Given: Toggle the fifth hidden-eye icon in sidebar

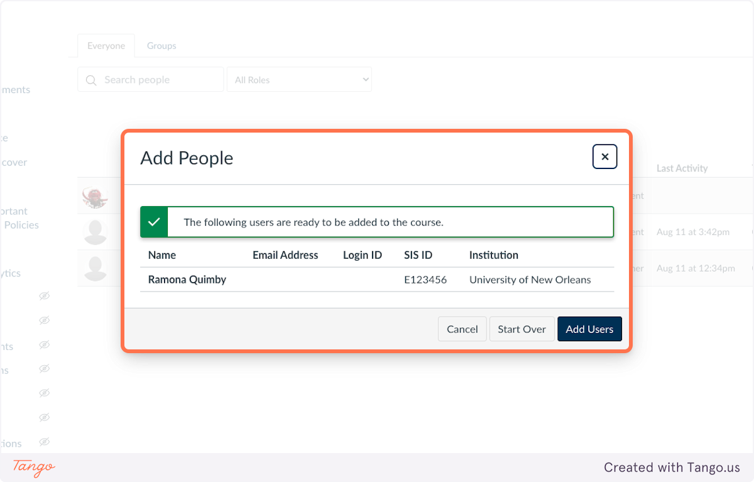Looking at the screenshot, I should [44, 393].
